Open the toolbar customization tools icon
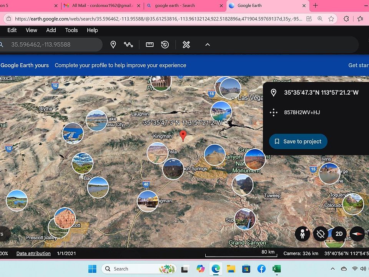This screenshot has height=277, width=369. (x=186, y=45)
